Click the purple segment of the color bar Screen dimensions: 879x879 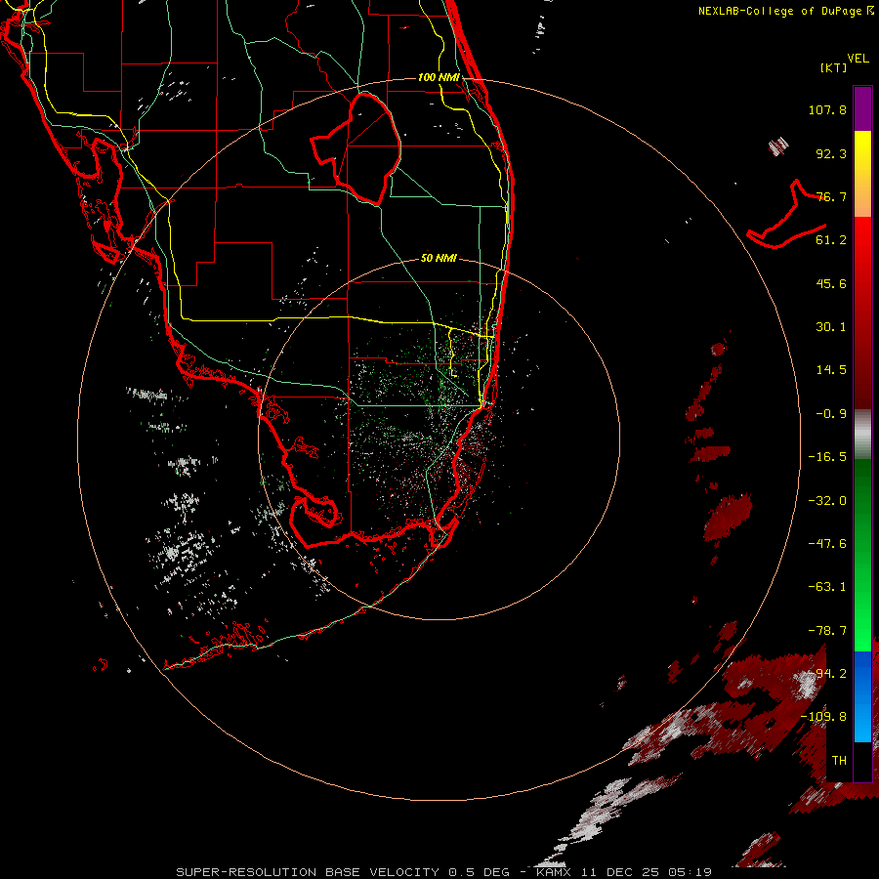862,108
